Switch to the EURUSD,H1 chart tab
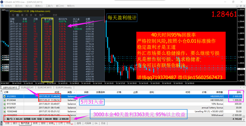The height and width of the screenshot is (126, 246). coord(27,87)
